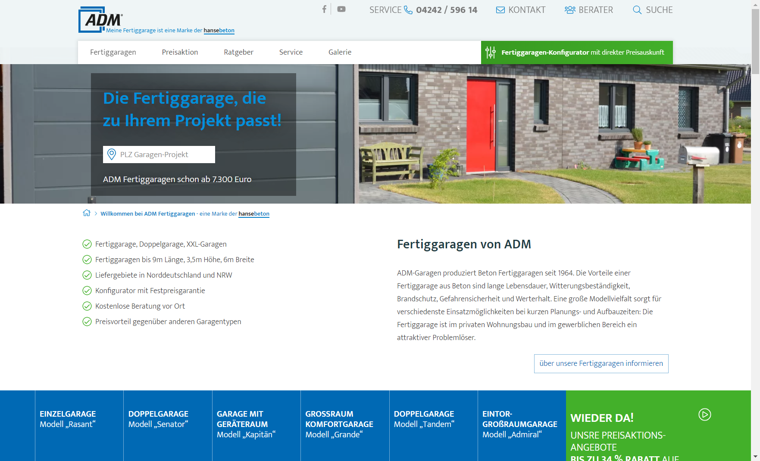Screen dimensions: 760x461
Task: Follow the hansebeton link under the logo
Action: [219, 31]
